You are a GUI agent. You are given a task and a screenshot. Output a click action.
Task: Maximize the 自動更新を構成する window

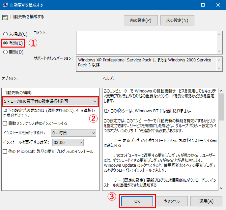point(203,5)
